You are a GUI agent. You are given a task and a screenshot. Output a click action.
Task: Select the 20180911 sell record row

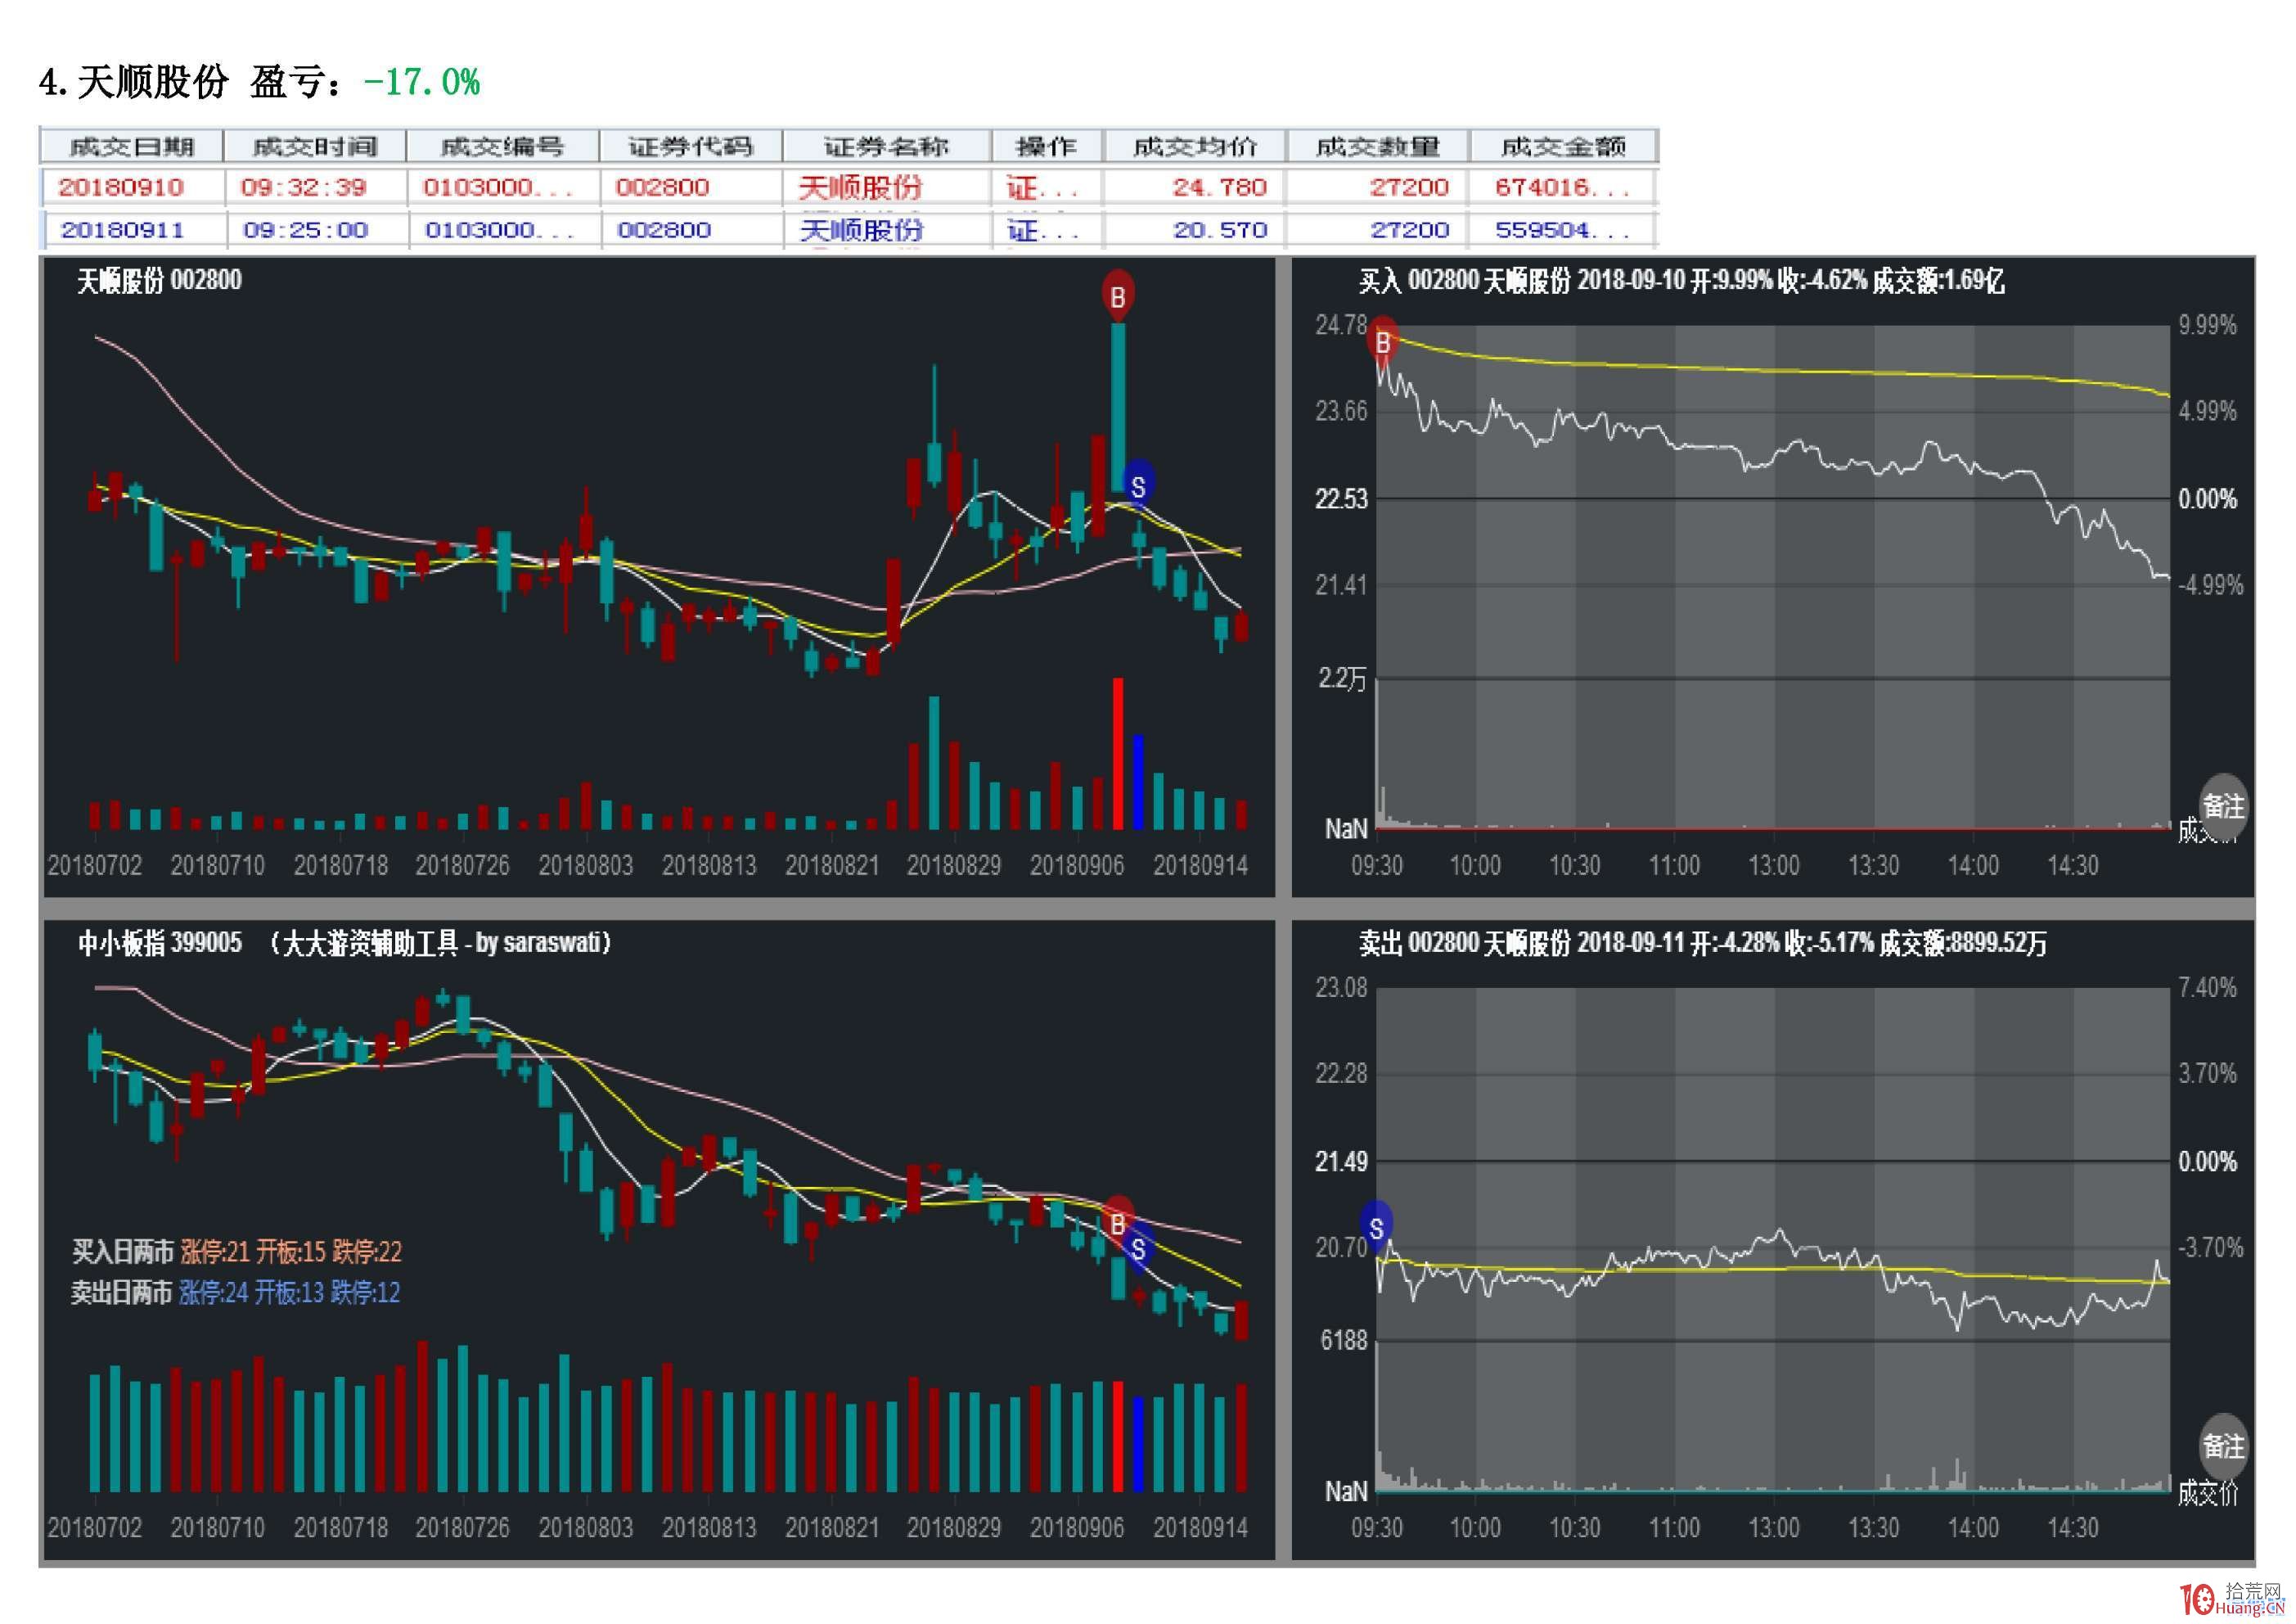point(121,229)
